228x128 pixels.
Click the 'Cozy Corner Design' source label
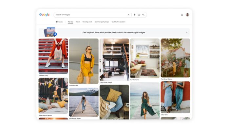106,83
